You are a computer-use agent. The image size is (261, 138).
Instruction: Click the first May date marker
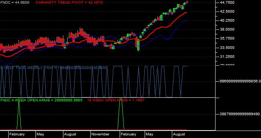pyautogui.click(x=40, y=134)
